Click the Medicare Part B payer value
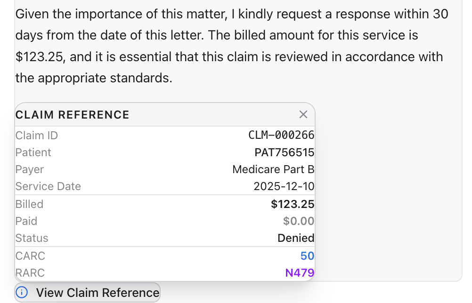This screenshot has height=303, width=472. tap(273, 169)
